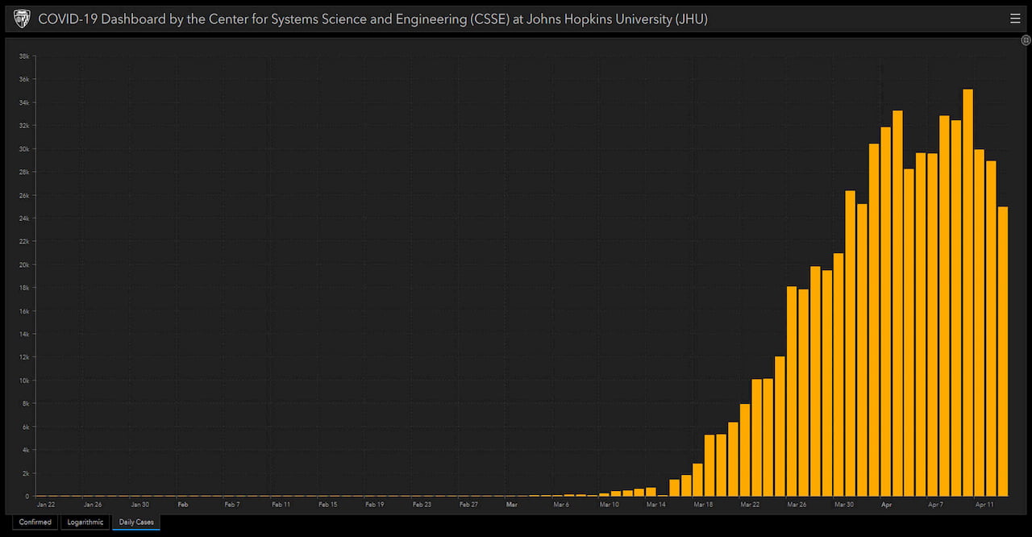The height and width of the screenshot is (537, 1032).
Task: Click the "Mar 26" date label
Action: (x=797, y=505)
